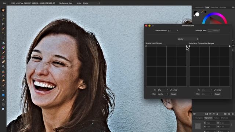The height and width of the screenshot is (132, 235).
Task: Open the Color panel options menu
Action: (233, 7)
